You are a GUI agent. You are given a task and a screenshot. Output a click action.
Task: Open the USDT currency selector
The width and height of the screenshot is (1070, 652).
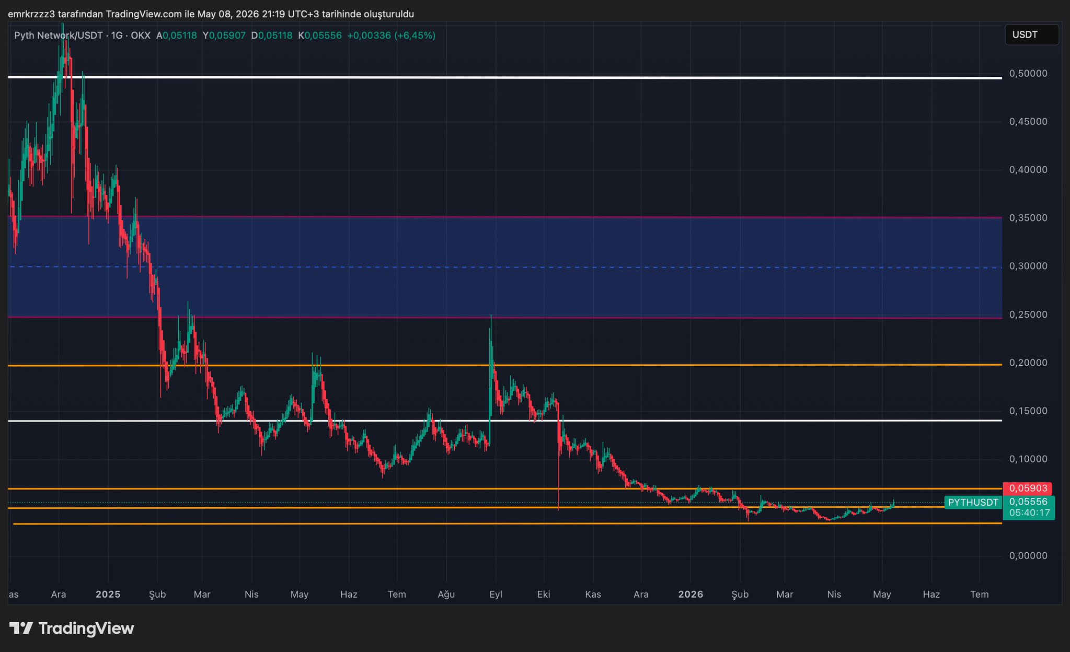(1031, 35)
